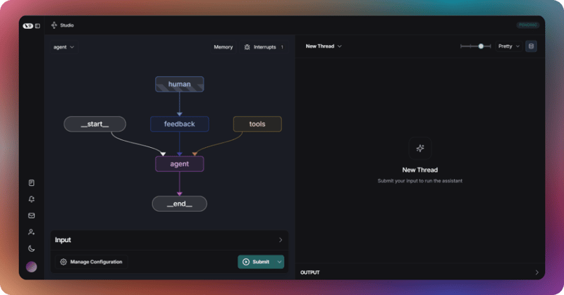
Task: Expand the OUTPUT section chevron
Action: tap(537, 272)
